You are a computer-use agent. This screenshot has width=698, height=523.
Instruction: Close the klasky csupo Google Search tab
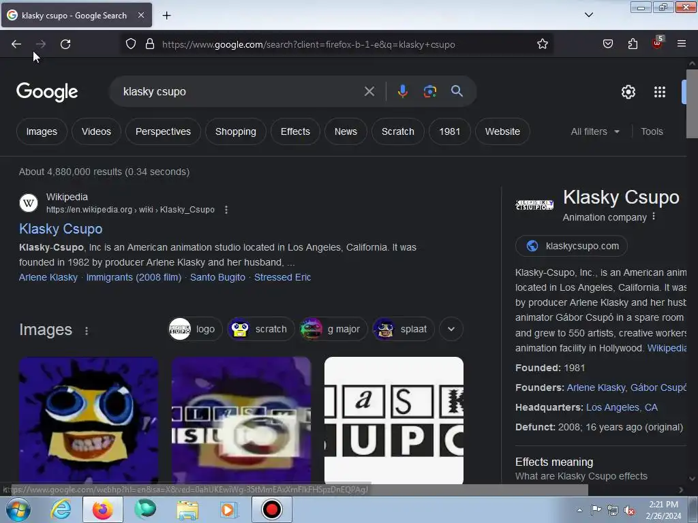tap(141, 15)
